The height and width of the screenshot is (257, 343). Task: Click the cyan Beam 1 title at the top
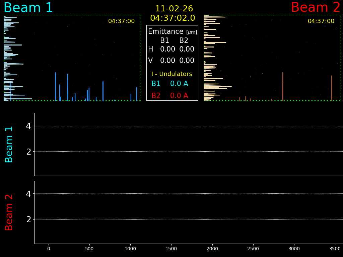[28, 8]
